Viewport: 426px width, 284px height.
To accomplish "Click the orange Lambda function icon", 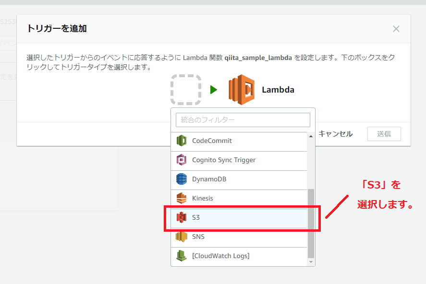I will pyautogui.click(x=241, y=89).
